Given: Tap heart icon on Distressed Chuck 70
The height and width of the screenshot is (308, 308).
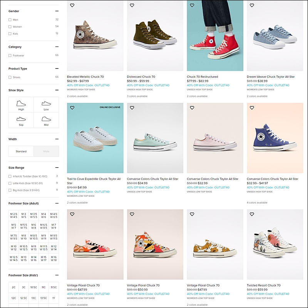Looking at the screenshot, I should [132, 5].
